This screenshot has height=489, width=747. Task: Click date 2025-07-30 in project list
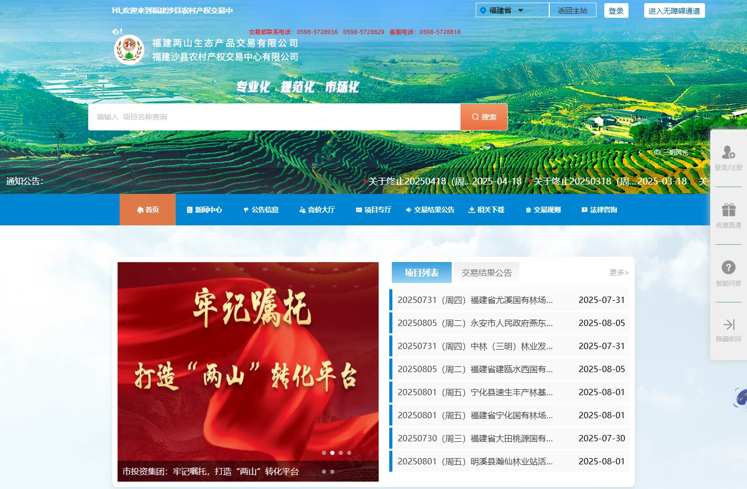(x=602, y=438)
